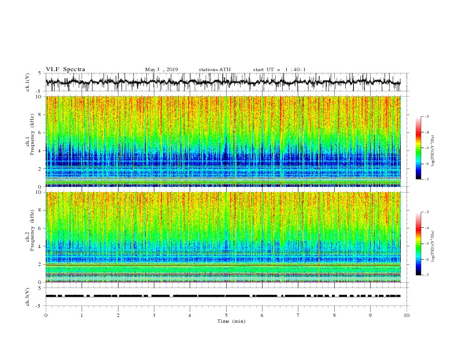Screen dimensions: 458x354
Task: Click the "ch.3(V)" axis label
Action: tap(28, 297)
